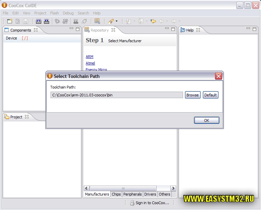
Task: Select the Help view tab
Action: pyautogui.click(x=190, y=30)
